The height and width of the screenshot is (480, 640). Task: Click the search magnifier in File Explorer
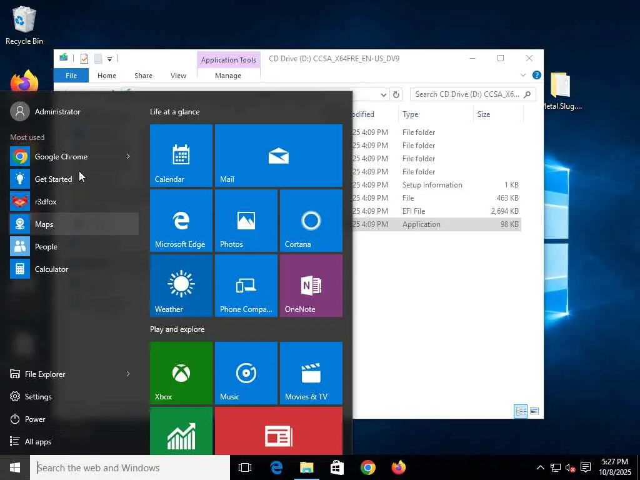[x=527, y=94]
